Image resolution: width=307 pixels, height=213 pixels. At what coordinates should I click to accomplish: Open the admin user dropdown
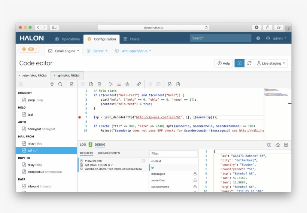pos(276,38)
